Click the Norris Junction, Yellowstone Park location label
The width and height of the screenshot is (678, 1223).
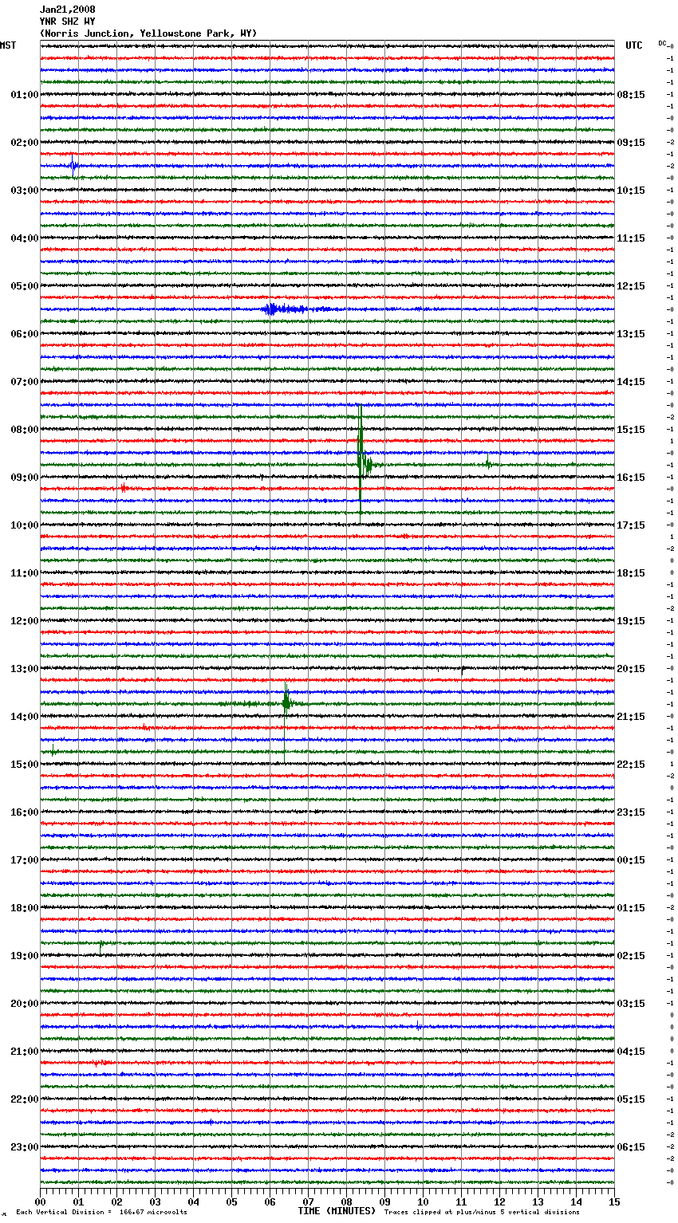tap(148, 33)
